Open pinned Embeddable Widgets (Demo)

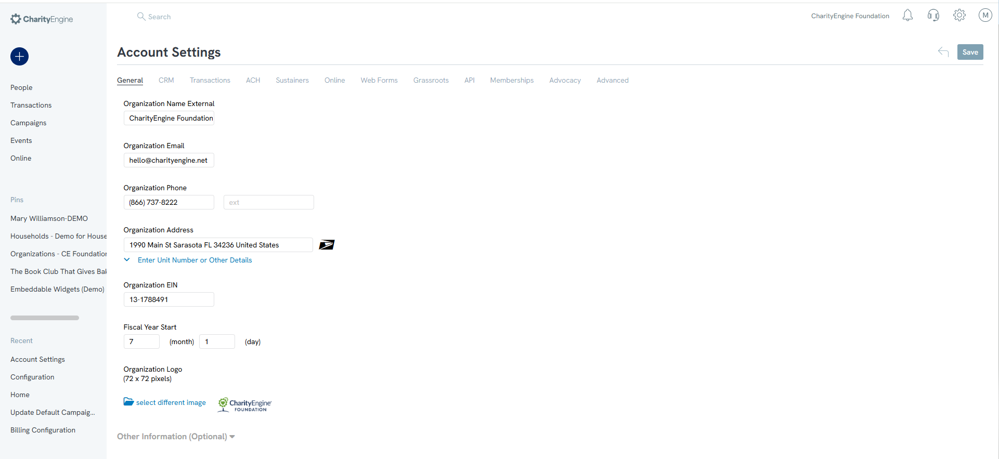(x=57, y=289)
